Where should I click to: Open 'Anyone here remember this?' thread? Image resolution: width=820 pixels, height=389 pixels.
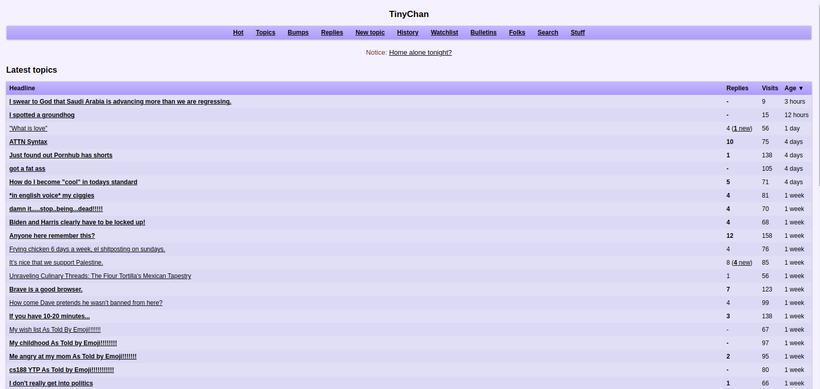pos(52,236)
